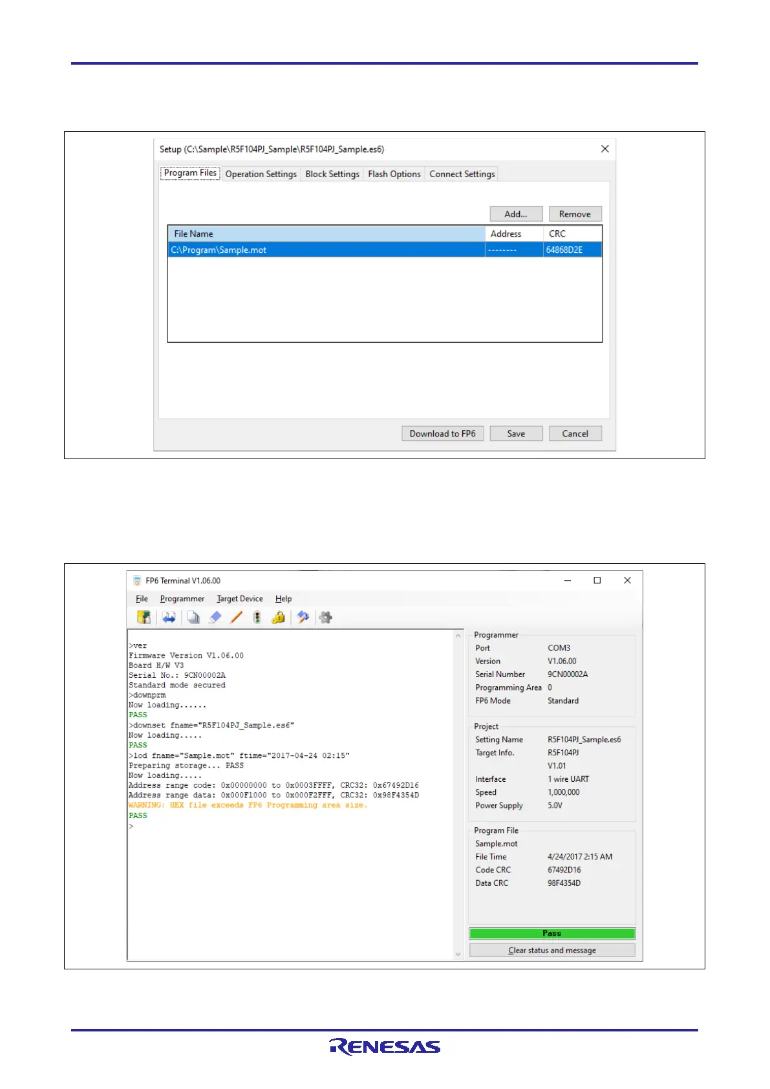This screenshot has height=1089, width=770.
Task: Switch to the Flash Options tab
Action: [x=394, y=174]
